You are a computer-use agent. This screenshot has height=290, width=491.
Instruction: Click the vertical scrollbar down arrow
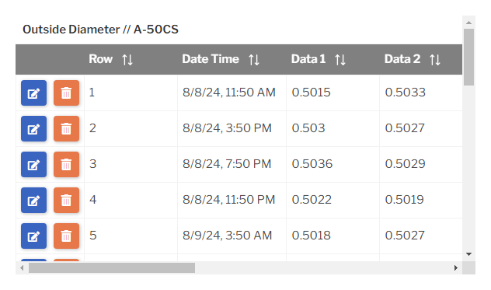pyautogui.click(x=468, y=254)
